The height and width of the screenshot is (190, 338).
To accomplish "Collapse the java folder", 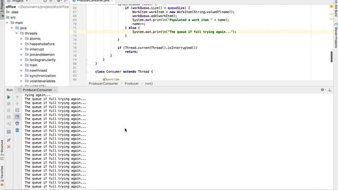I will [x=12, y=28].
